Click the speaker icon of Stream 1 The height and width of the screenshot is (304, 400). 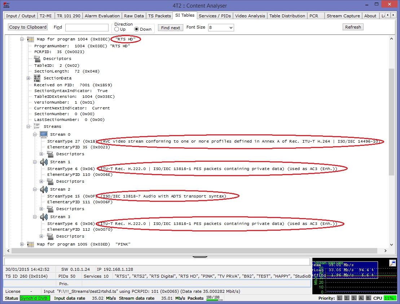coord(44,162)
